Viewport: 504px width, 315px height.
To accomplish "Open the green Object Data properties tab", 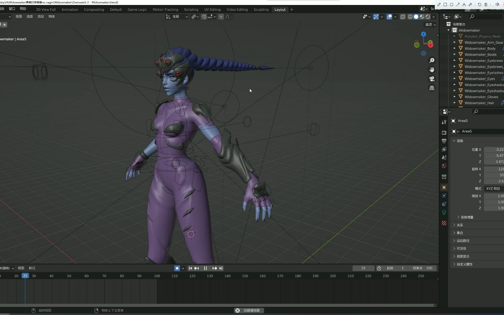I will (x=444, y=212).
